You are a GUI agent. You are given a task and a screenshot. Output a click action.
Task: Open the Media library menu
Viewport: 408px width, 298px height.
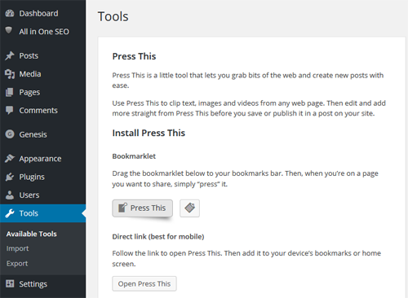coord(30,74)
